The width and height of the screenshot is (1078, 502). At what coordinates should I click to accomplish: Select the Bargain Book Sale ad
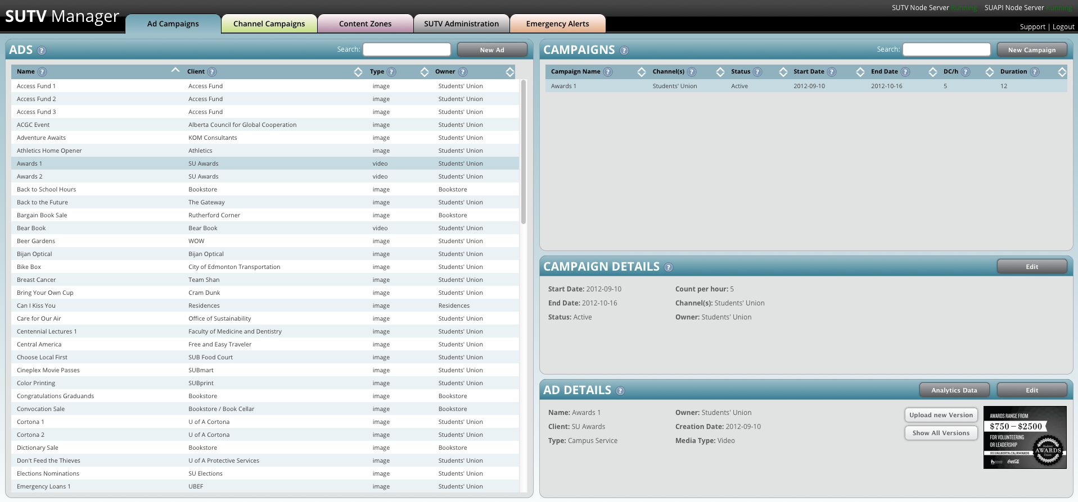click(265, 215)
